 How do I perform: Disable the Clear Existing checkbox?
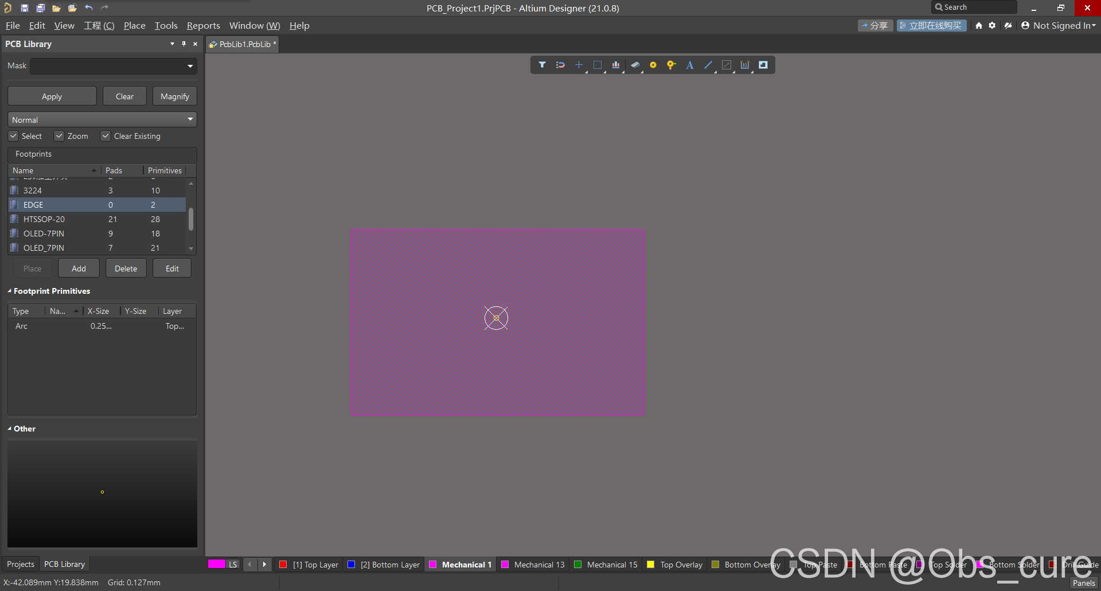click(106, 136)
